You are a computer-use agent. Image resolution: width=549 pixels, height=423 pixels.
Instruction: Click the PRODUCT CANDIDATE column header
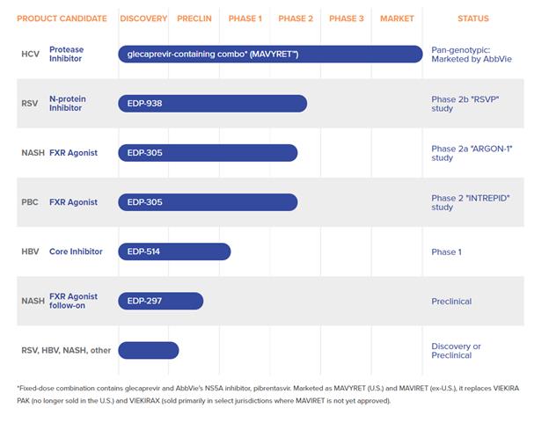[62, 18]
